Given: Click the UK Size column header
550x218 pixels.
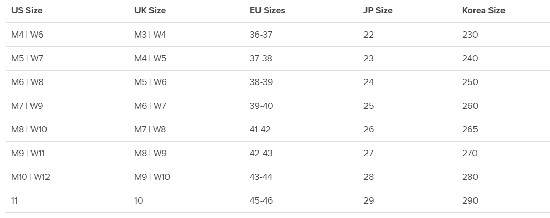Looking at the screenshot, I should click(150, 10).
